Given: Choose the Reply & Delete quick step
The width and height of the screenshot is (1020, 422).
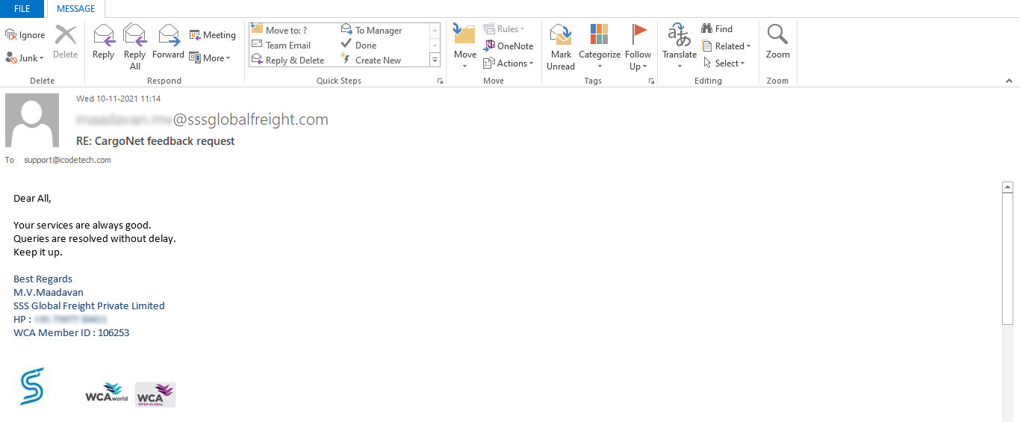Looking at the screenshot, I should tap(288, 60).
